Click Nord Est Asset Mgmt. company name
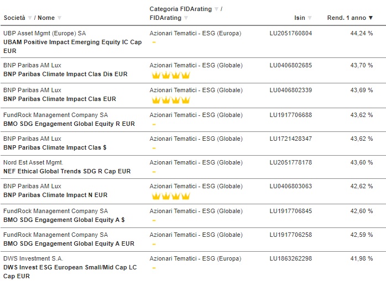 pyautogui.click(x=33, y=162)
